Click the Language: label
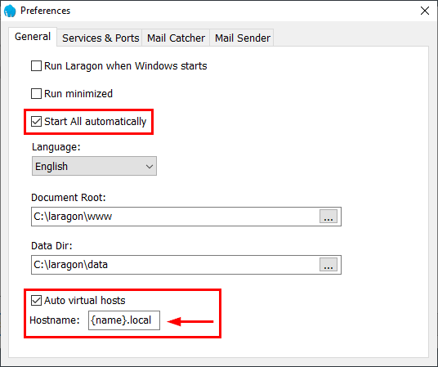 coord(56,147)
